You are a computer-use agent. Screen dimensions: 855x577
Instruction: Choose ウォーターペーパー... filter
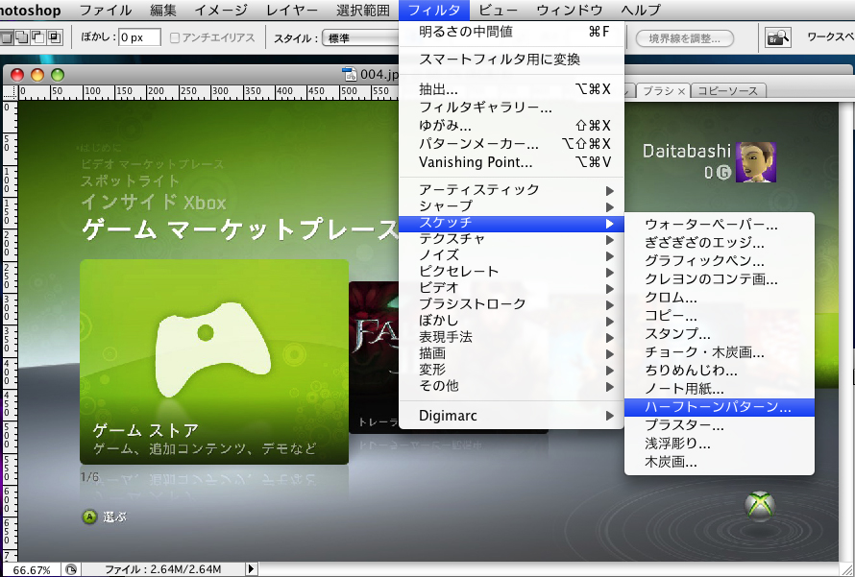pyautogui.click(x=720, y=225)
